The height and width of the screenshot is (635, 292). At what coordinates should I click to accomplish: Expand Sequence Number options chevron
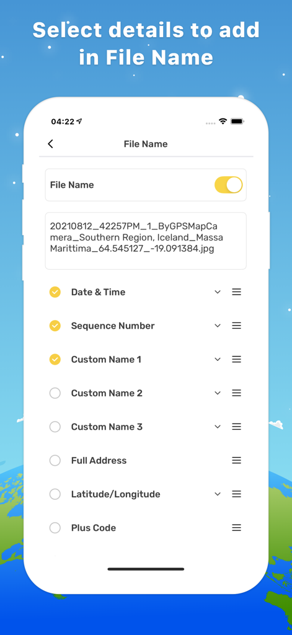point(218,326)
